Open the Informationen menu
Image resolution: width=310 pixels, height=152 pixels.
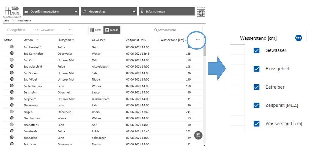(167, 11)
